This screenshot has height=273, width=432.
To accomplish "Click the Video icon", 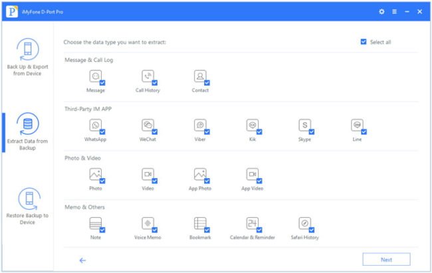I will click(x=148, y=174).
